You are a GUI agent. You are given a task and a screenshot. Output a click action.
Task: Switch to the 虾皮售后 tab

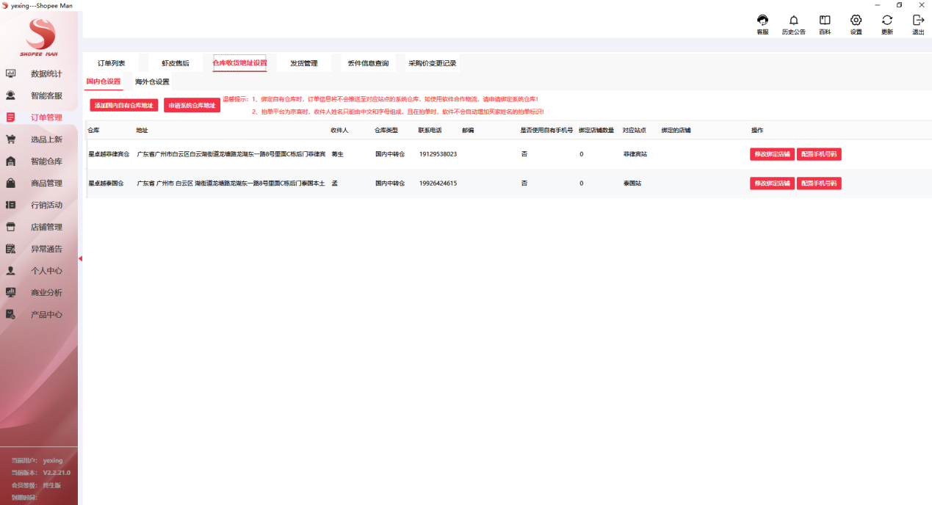[174, 63]
